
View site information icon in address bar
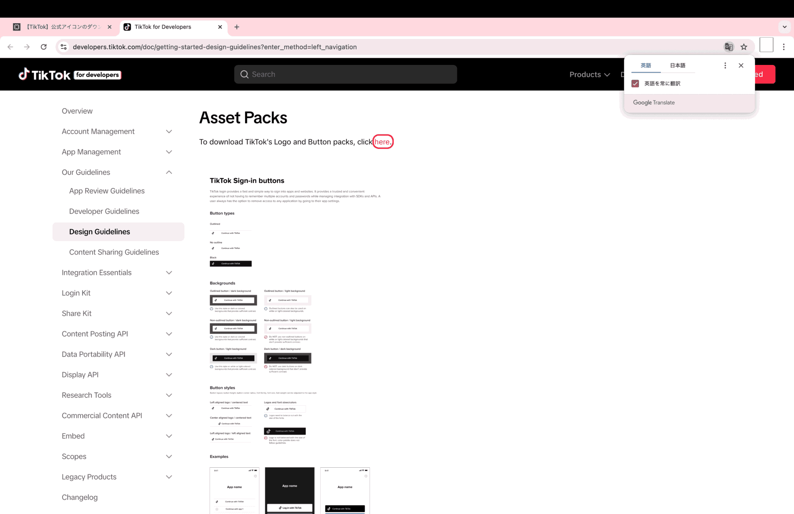coord(64,47)
